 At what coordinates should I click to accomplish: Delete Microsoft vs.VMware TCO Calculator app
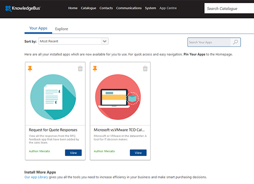[x=145, y=69]
